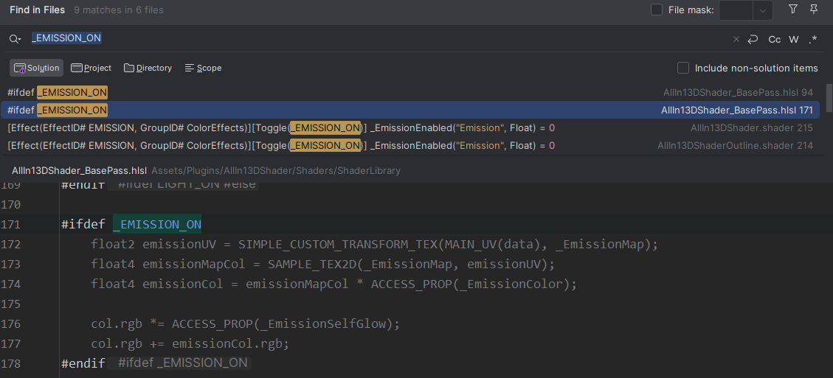Select the Directory scope tab
Viewport: 833px width, 378px height.
[x=148, y=68]
